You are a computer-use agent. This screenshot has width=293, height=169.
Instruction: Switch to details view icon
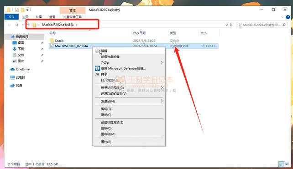point(281,164)
